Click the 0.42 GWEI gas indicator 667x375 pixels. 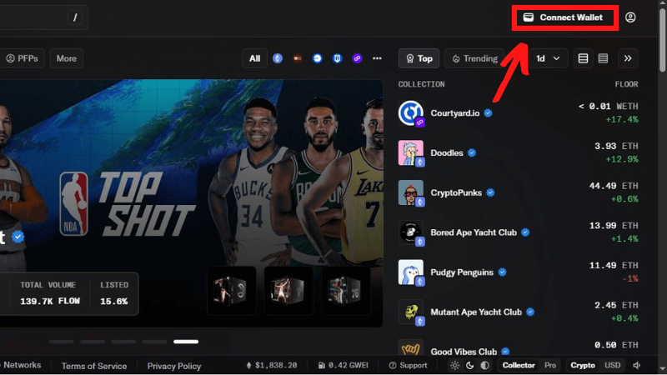click(x=344, y=365)
